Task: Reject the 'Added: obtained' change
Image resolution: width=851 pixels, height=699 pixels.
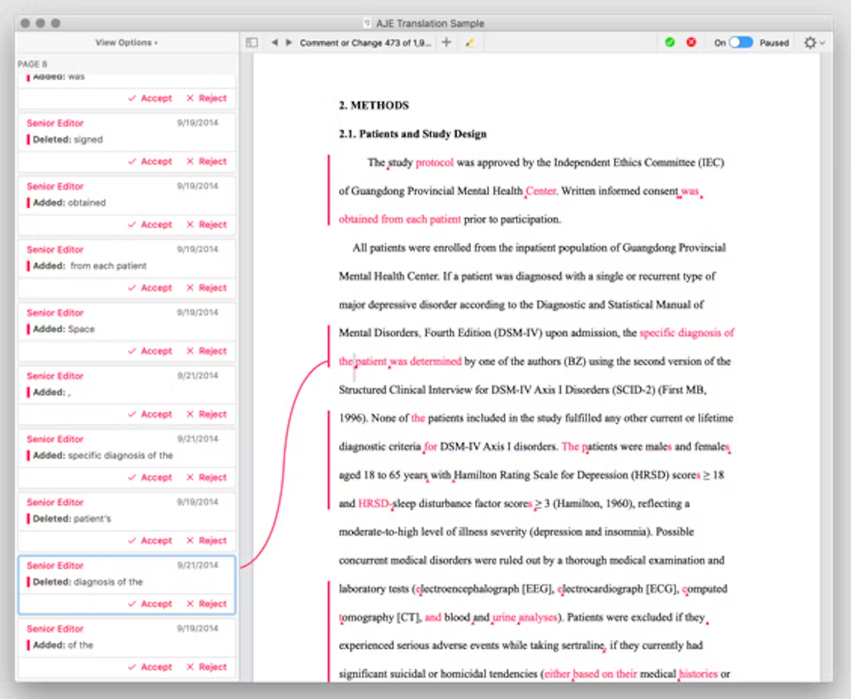Action: tap(206, 225)
